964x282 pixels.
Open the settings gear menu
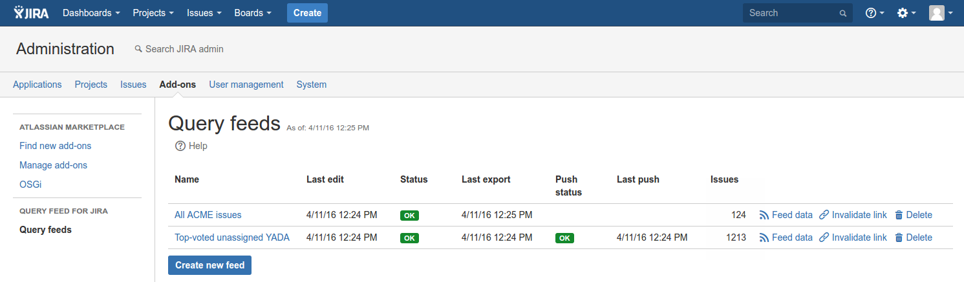tap(906, 13)
